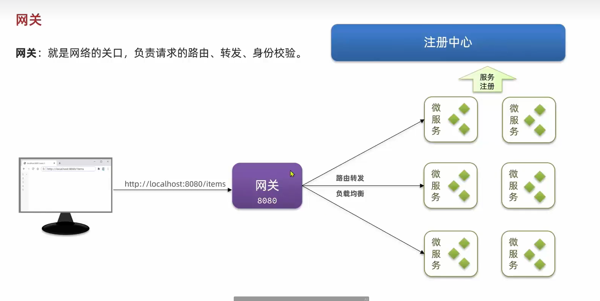Click the new tab plus icon
Viewport: 600px width, 301px height.
click(x=60, y=163)
